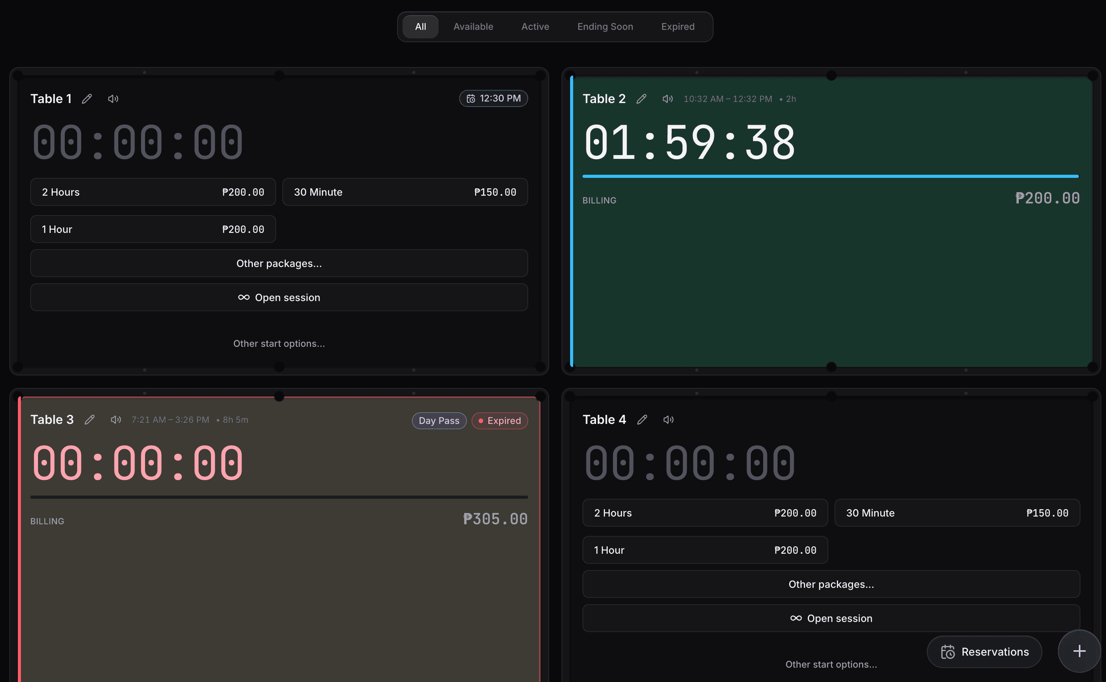Start the 30 Minute package on Table 4

coord(957,513)
